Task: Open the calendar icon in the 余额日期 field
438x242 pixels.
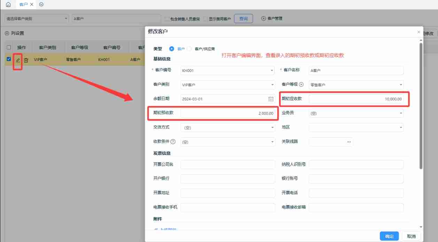Action: tap(271, 98)
